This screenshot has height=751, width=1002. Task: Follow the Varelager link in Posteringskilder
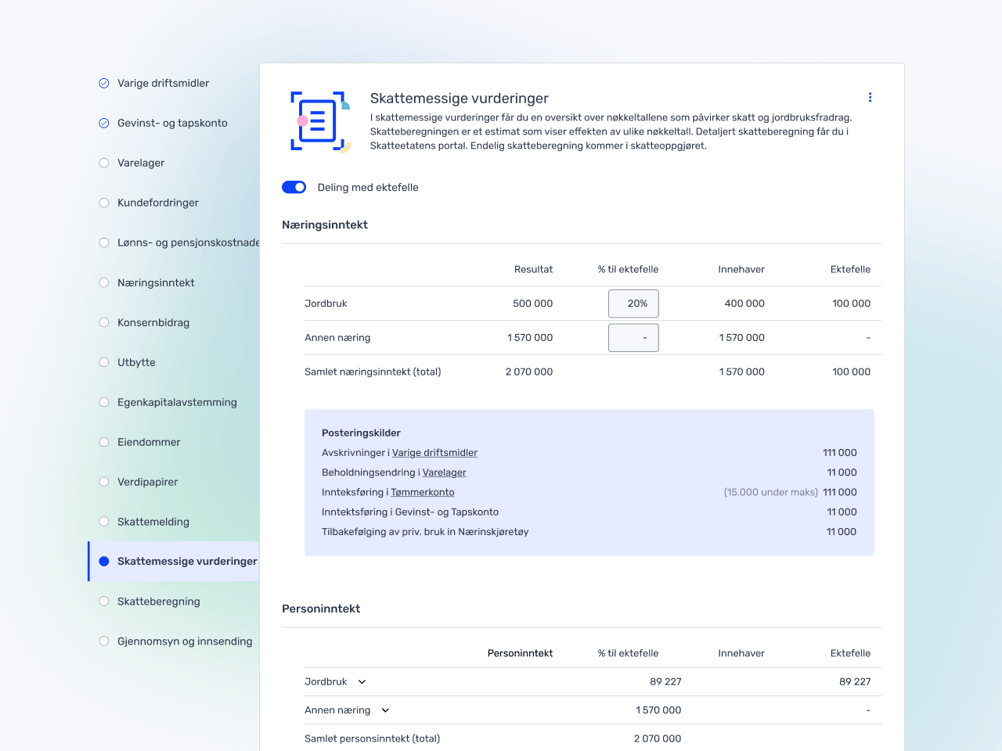444,473
